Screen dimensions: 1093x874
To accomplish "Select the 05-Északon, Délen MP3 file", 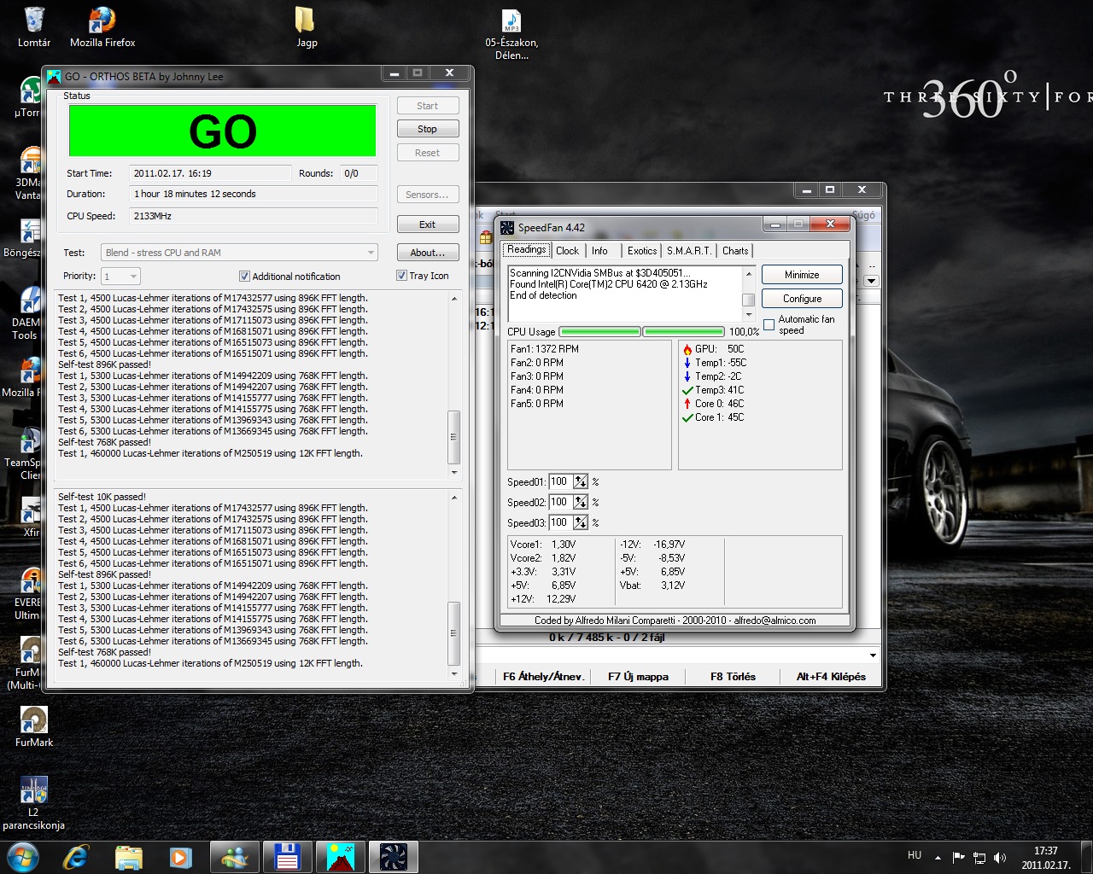I will [511, 34].
